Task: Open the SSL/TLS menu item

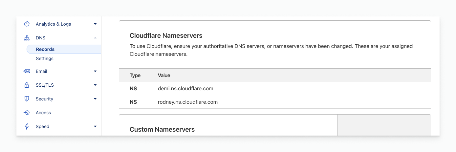Action: point(45,85)
